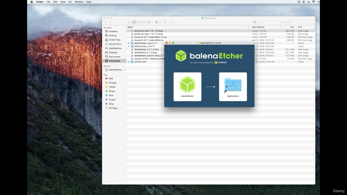Viewport: 347px width, 195px height.
Task: Click the Edit Tags toolbar button
Action: click(x=173, y=22)
